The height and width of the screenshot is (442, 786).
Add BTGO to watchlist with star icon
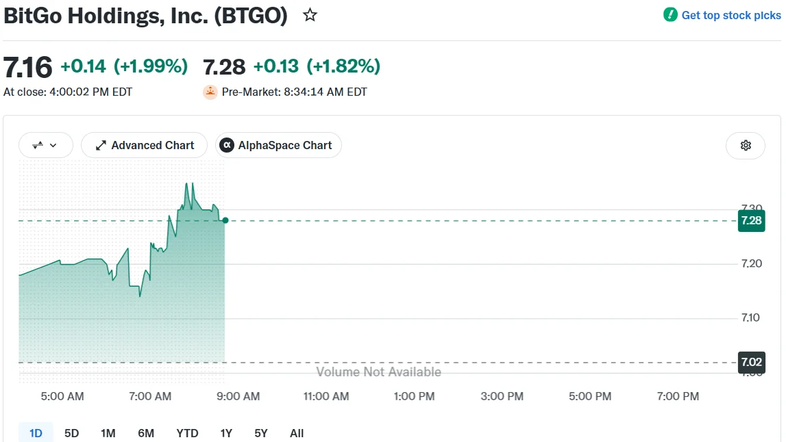pos(310,15)
